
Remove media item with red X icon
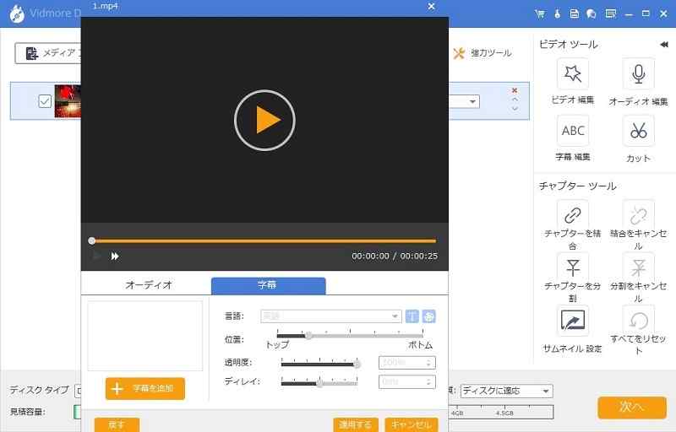tap(515, 90)
